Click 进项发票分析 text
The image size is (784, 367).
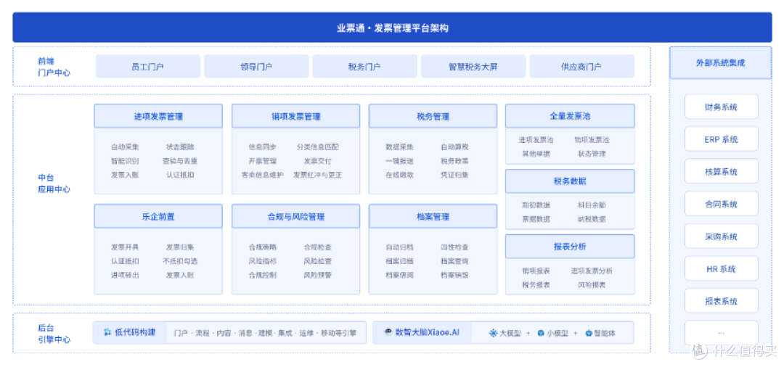coord(592,271)
